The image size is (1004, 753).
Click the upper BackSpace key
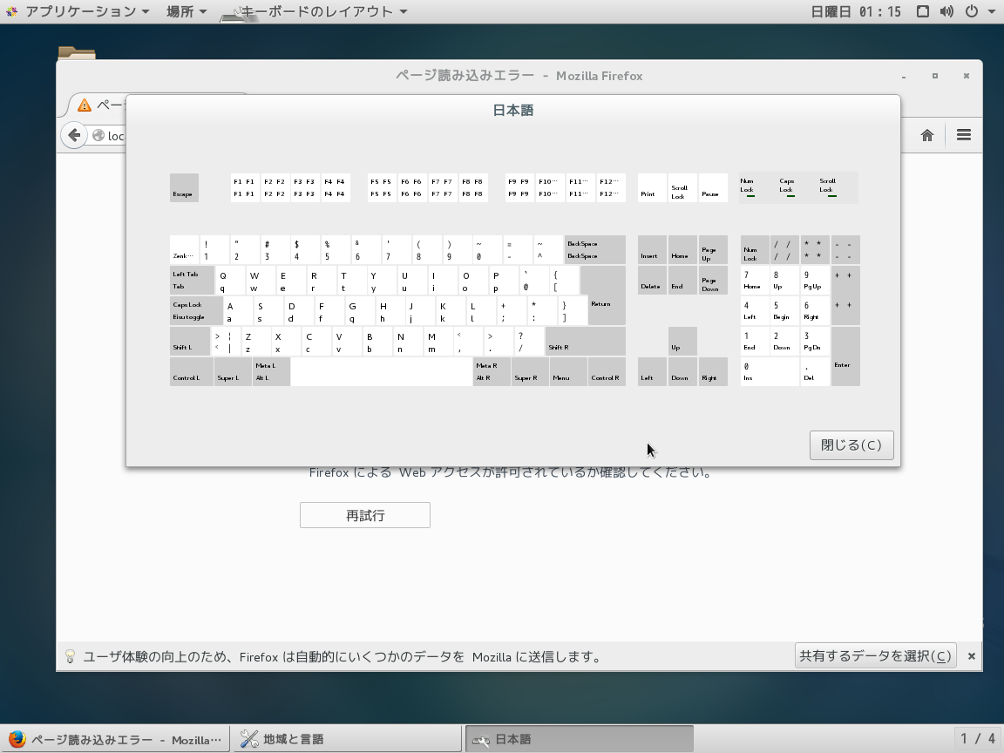pos(595,250)
